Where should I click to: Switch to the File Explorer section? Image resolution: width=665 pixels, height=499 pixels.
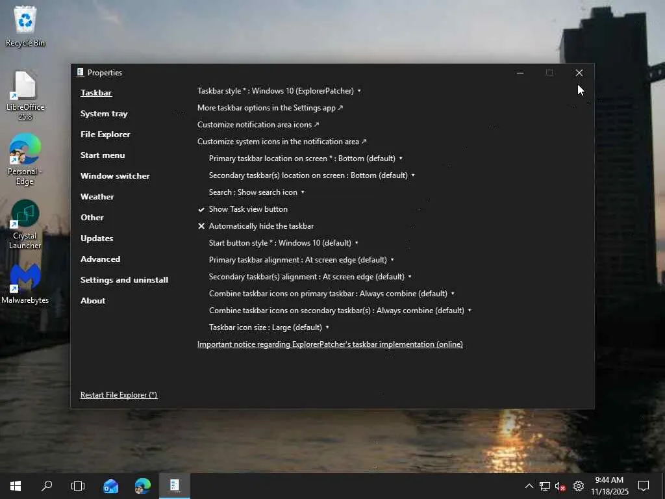click(x=105, y=134)
